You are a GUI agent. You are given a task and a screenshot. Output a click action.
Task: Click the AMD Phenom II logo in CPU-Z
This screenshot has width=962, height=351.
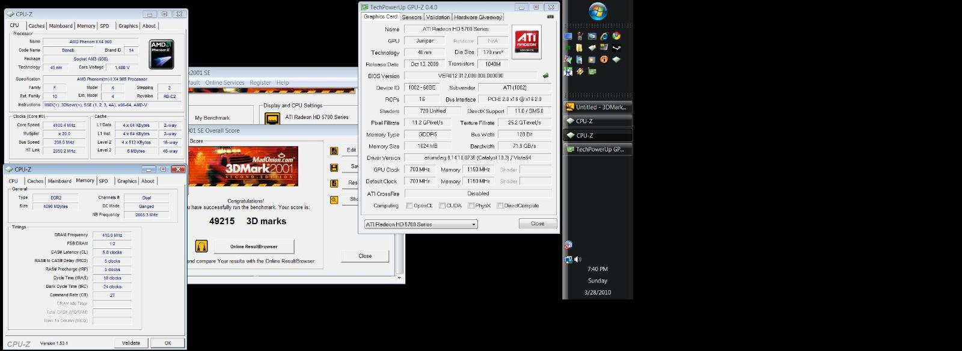click(161, 53)
